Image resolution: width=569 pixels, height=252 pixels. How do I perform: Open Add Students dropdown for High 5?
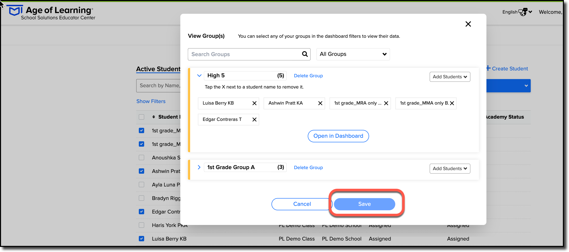coord(450,77)
